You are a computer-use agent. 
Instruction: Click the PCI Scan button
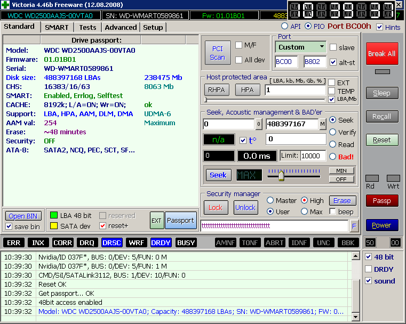[218, 53]
